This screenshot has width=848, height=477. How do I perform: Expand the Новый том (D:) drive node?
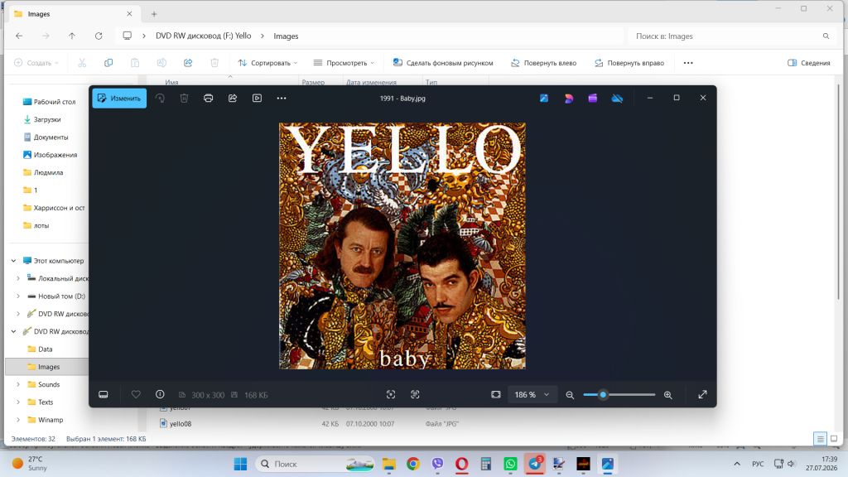pyautogui.click(x=18, y=296)
